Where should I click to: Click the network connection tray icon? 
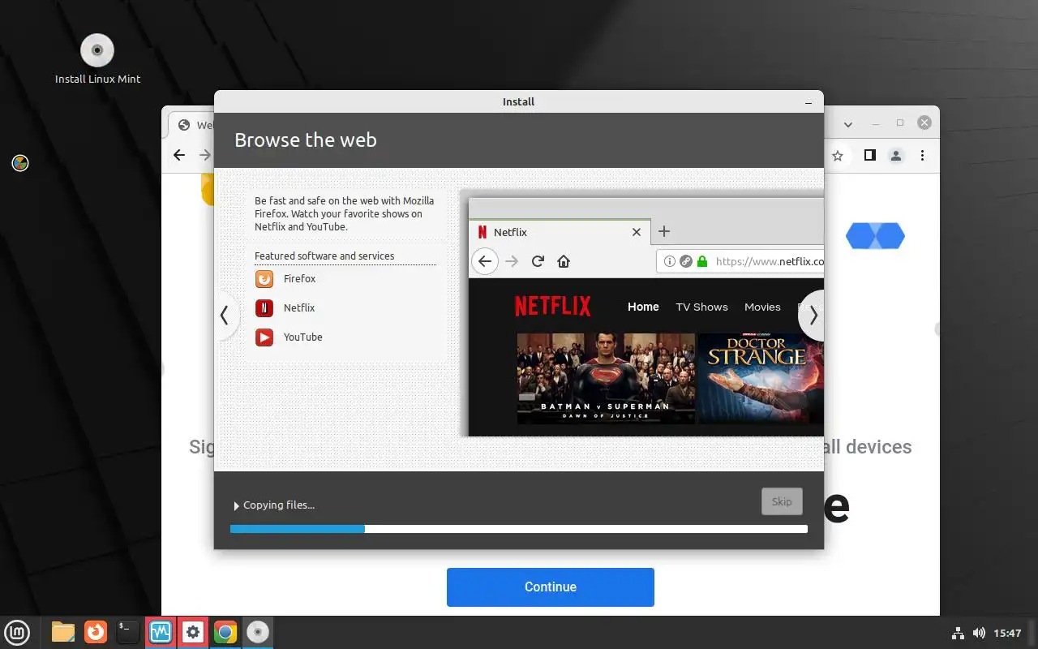tap(958, 633)
